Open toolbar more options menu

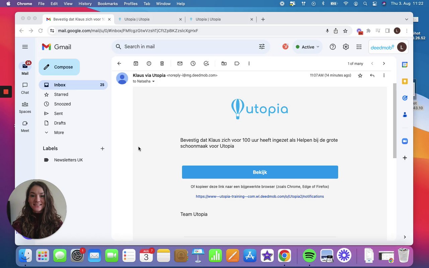tap(249, 63)
